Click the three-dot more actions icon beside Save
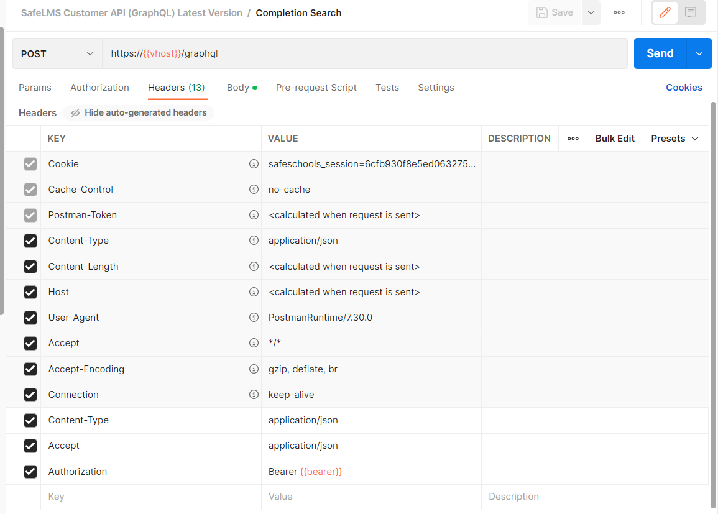Screen dimensions: 718x514 (619, 12)
